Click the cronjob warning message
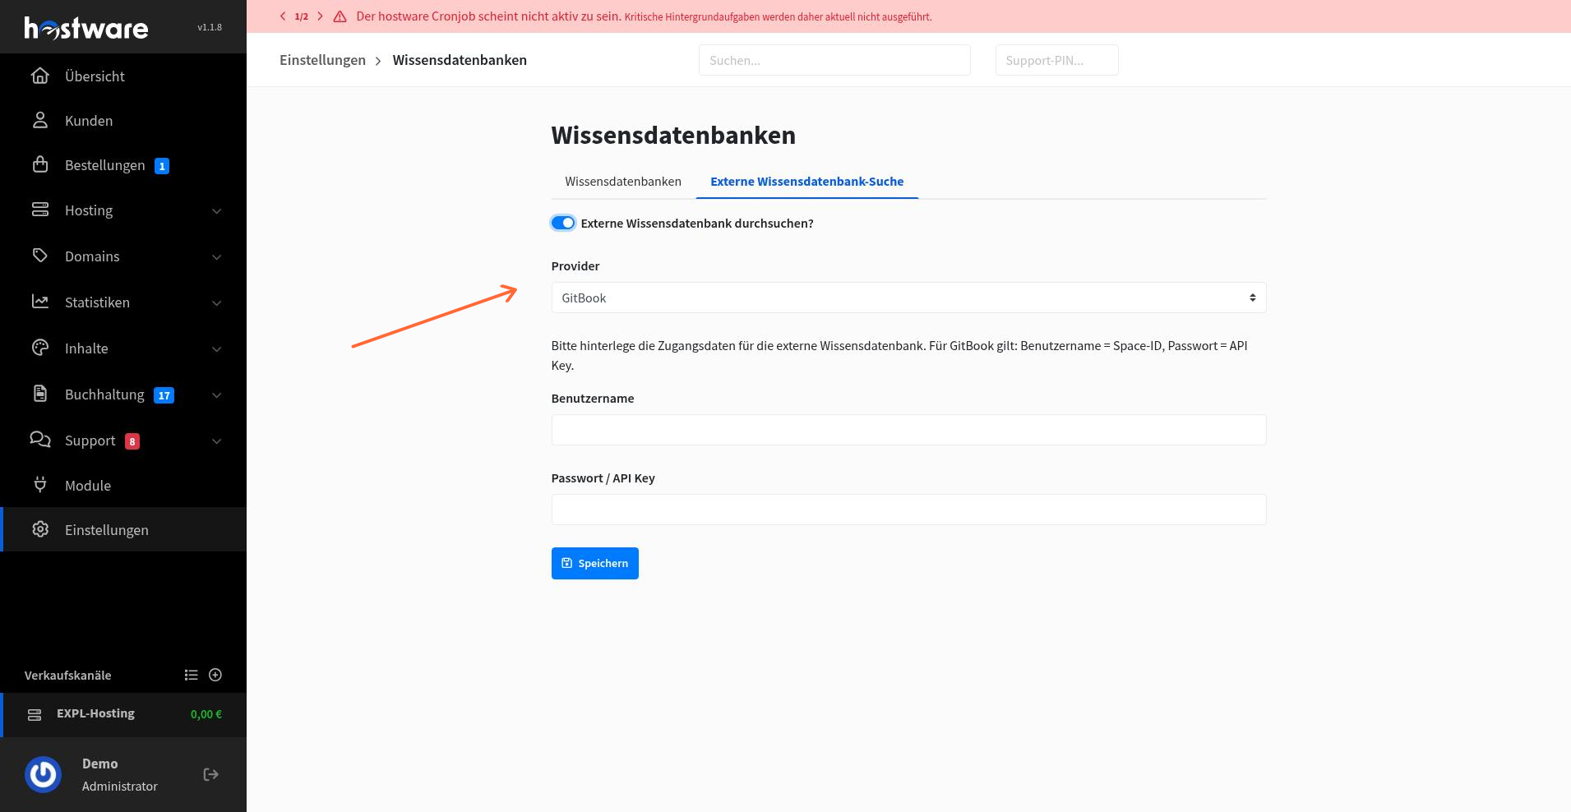 point(644,16)
